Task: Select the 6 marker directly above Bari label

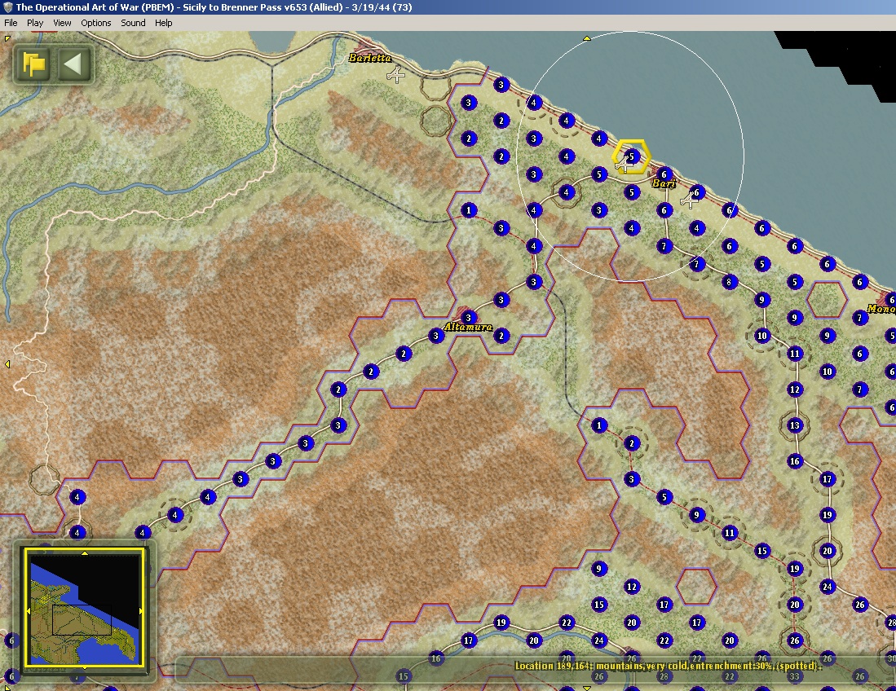Action: (x=664, y=174)
